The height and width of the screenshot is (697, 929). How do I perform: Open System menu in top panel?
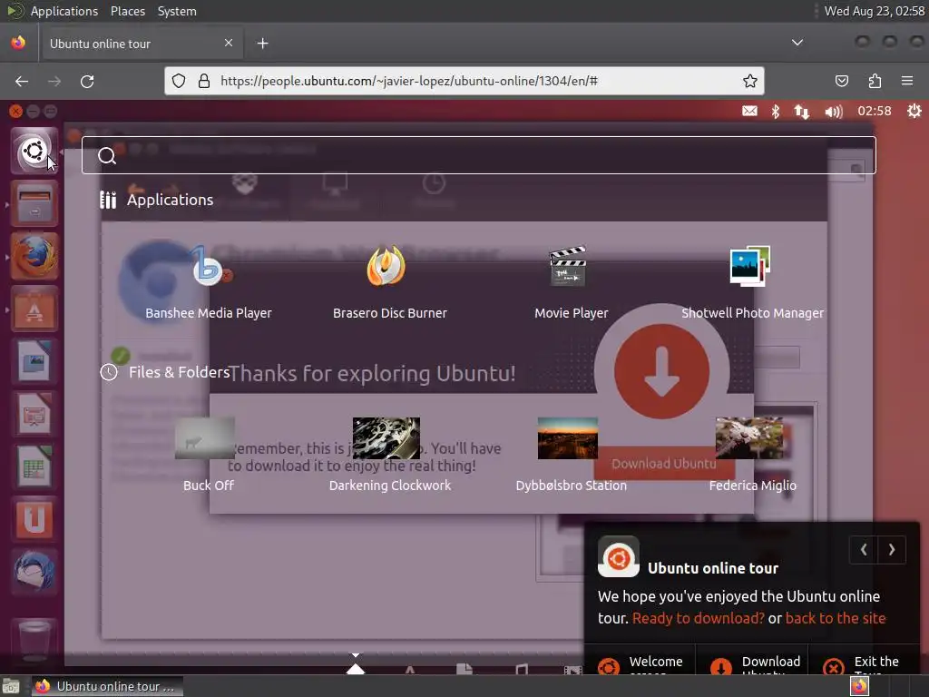[x=177, y=11]
